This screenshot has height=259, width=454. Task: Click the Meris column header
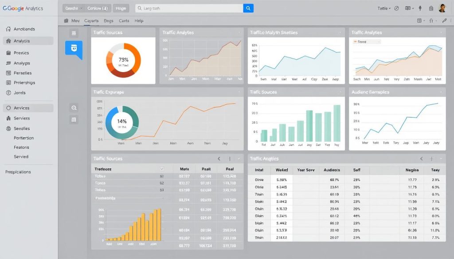(x=184, y=169)
